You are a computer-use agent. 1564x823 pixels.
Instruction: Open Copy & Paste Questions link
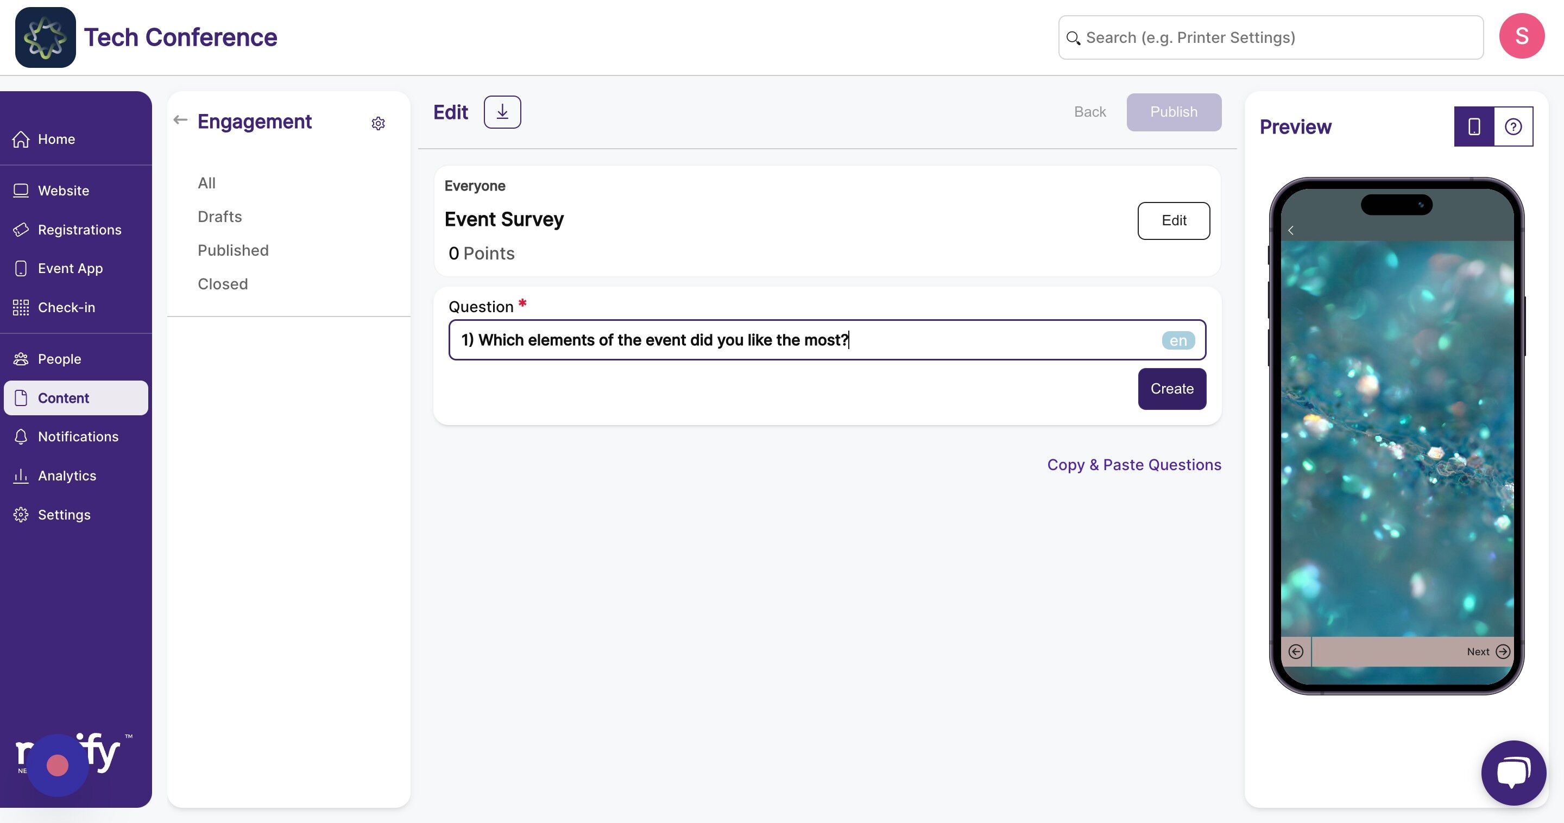pyautogui.click(x=1133, y=464)
